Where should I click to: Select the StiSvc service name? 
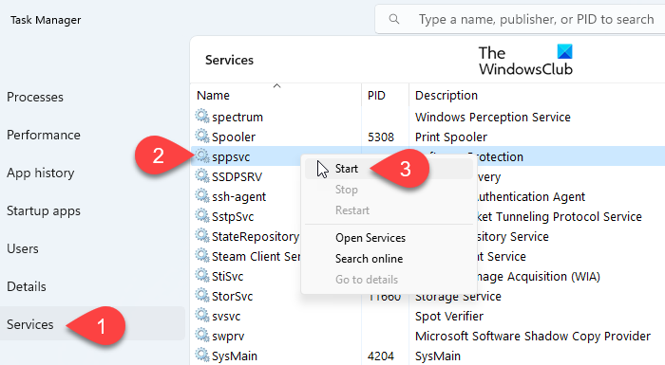228,277
